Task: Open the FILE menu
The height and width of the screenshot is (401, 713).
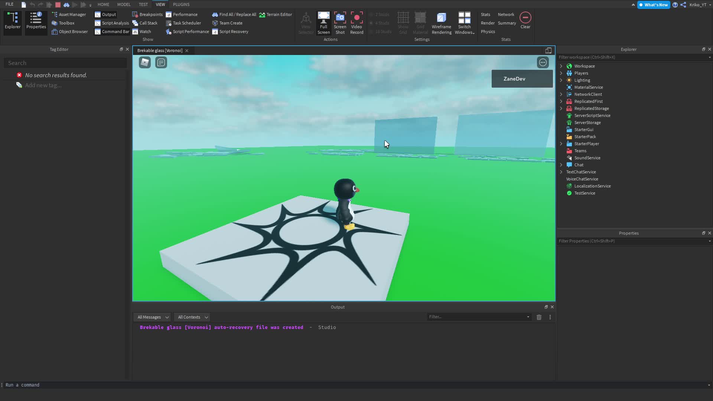Action: (x=9, y=4)
